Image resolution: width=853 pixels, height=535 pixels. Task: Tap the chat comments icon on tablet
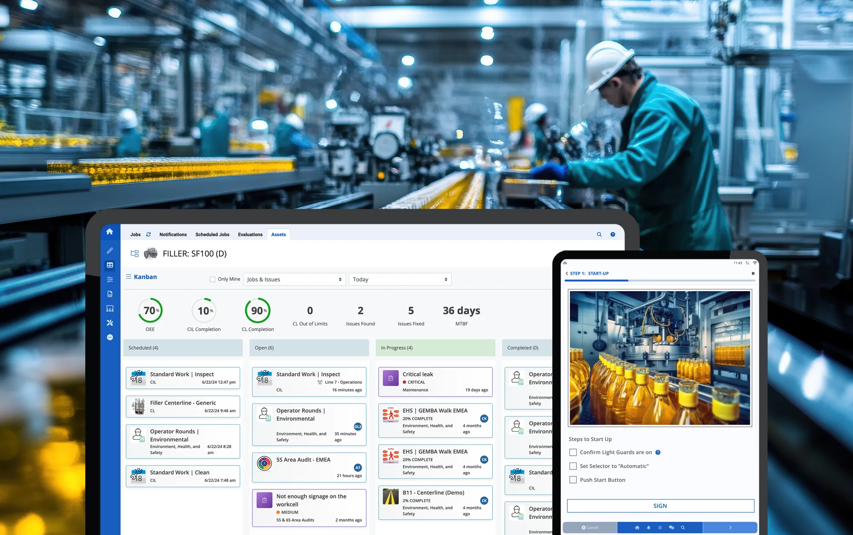(671, 528)
